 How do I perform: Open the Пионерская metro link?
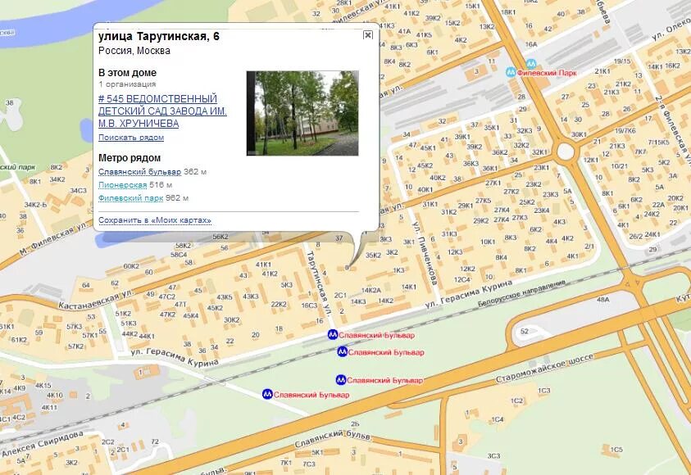(x=122, y=185)
